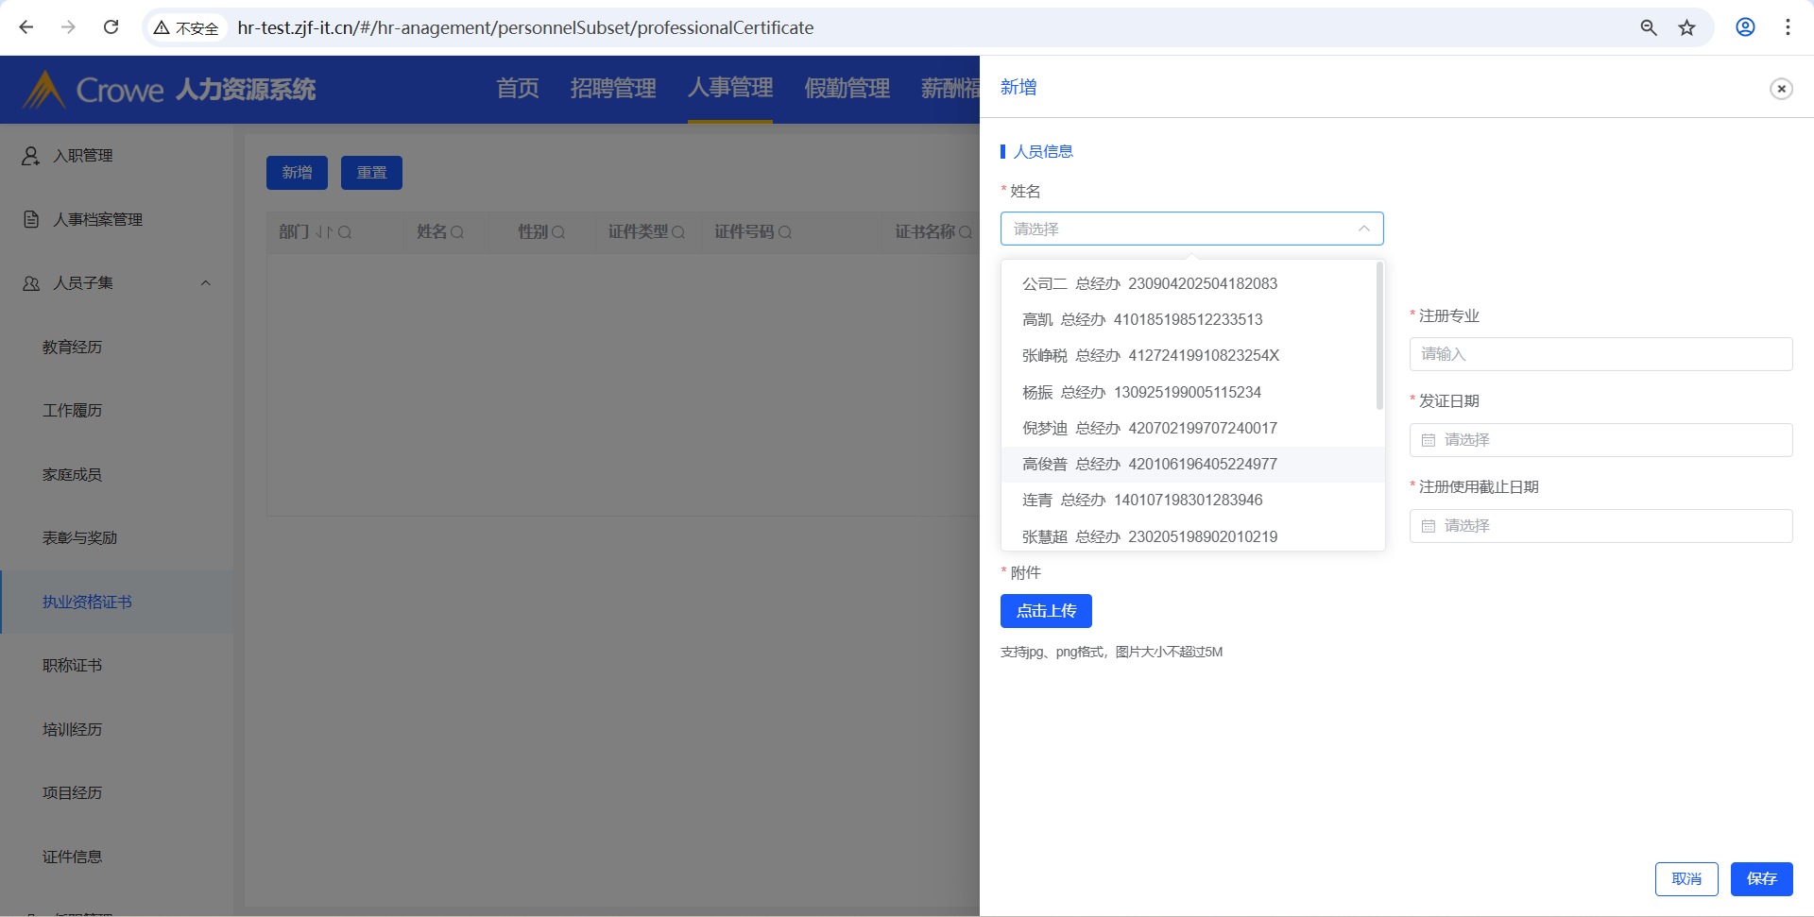Click search icon in 证件号码 column header
The width and height of the screenshot is (1814, 917).
(785, 232)
